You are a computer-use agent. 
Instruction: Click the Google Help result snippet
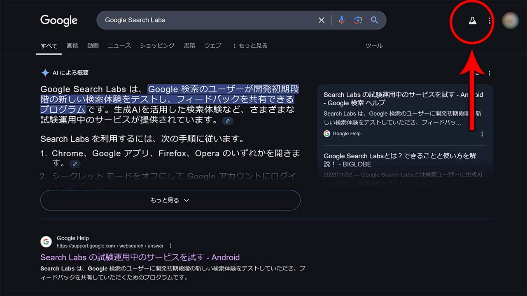[173, 273]
